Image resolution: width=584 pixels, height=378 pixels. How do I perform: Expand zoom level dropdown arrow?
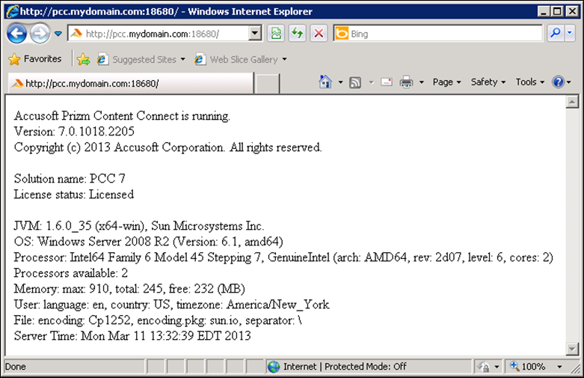click(559, 367)
